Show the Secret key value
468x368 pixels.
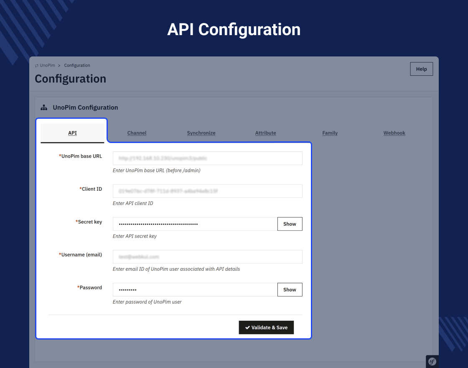coord(290,224)
